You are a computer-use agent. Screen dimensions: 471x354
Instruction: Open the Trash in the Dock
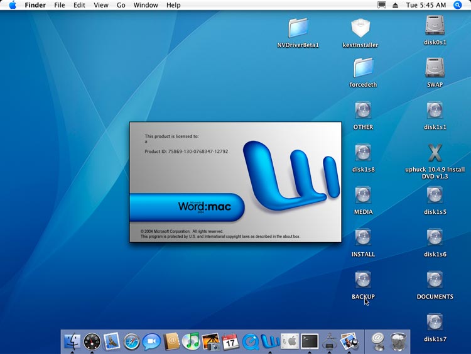[x=398, y=341]
